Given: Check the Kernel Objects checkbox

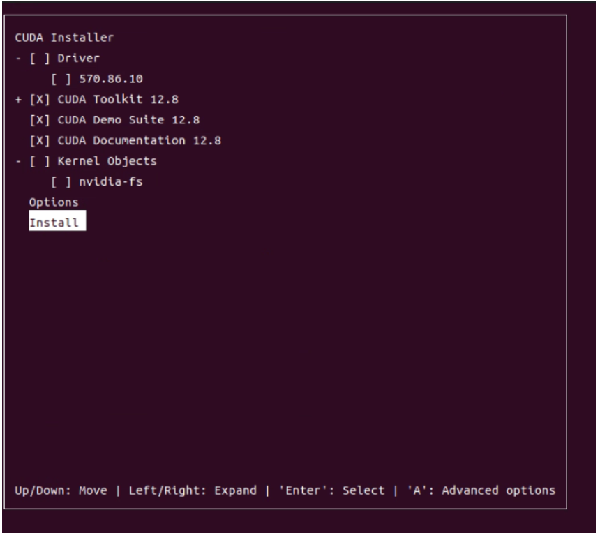Looking at the screenshot, I should [x=36, y=161].
